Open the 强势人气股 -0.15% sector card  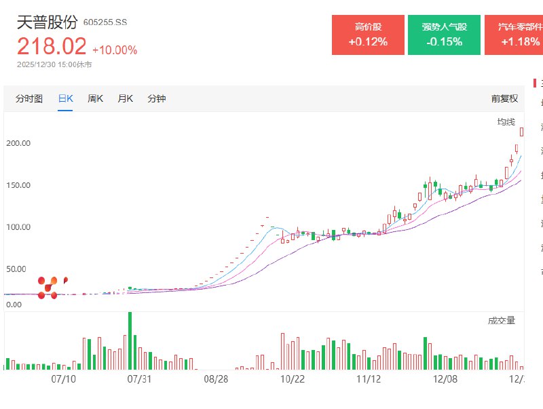coord(445,35)
